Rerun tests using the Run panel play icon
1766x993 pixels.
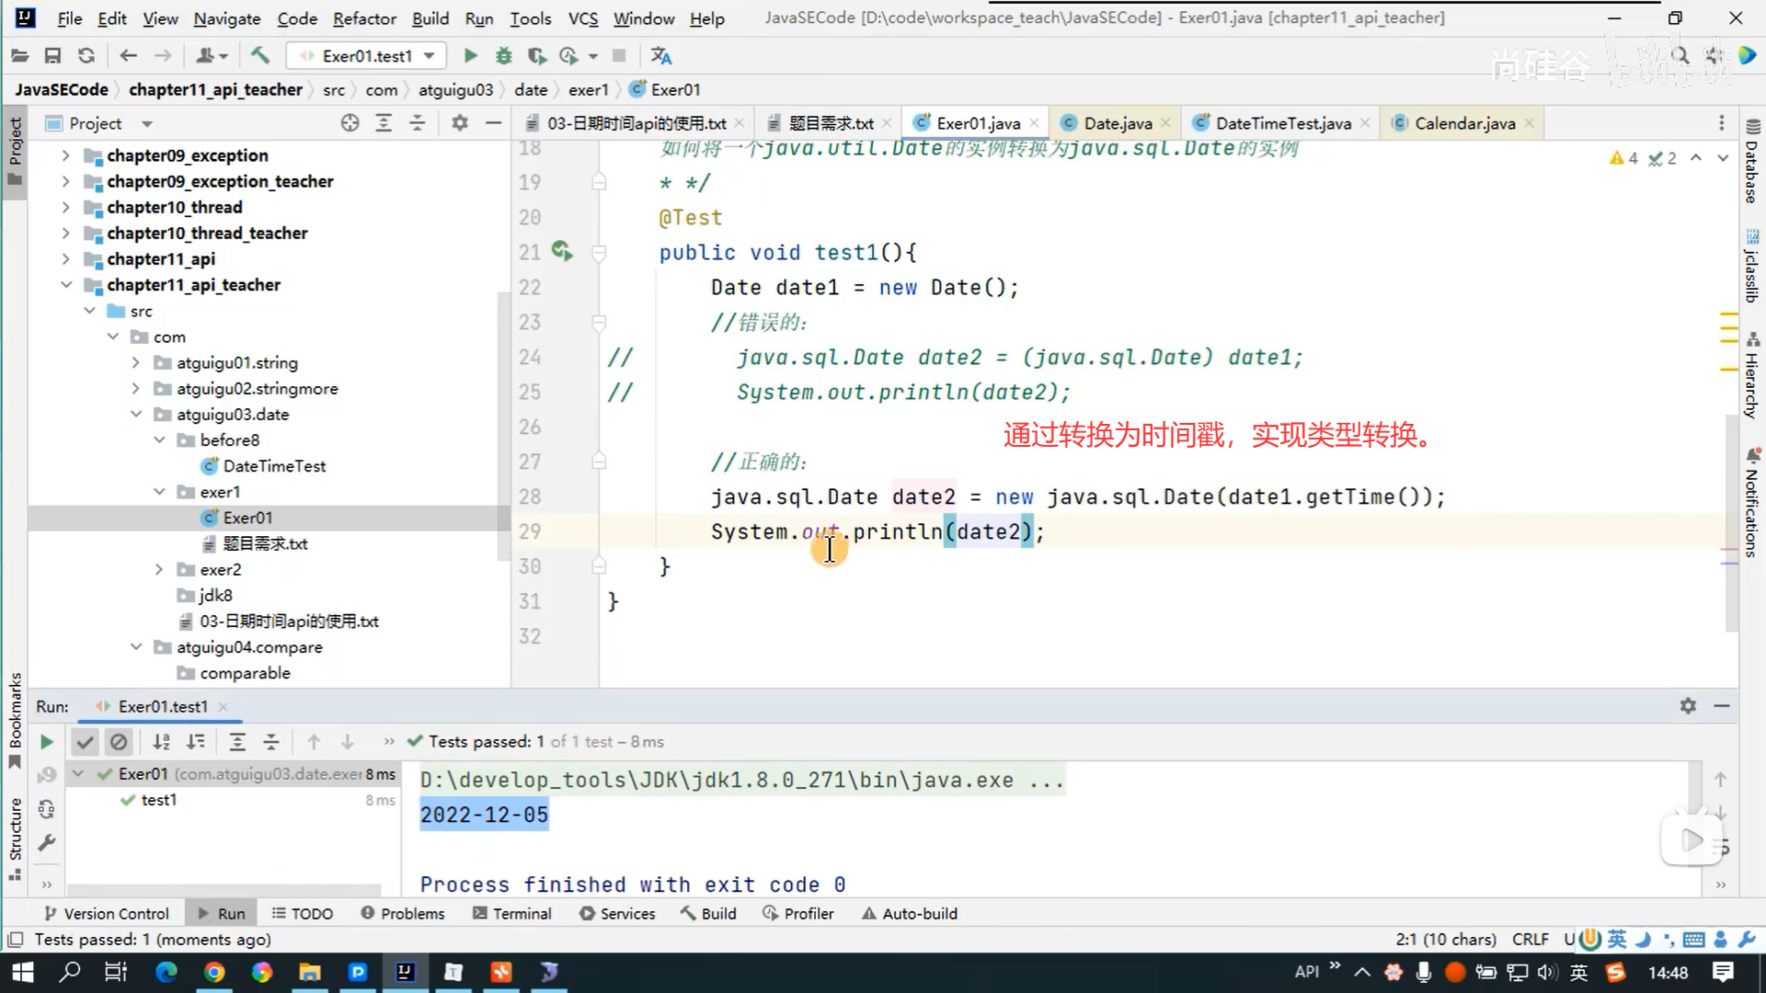point(46,742)
